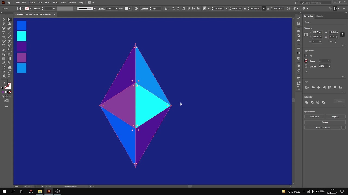Open Illustrator home screen icon
Viewport: 348px width, 195px height.
(9, 3)
